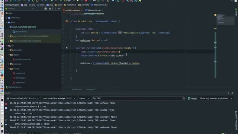Viewport: 238px width, 134px height.
Task: Select MainActivity in project tree
Action: 21,32
